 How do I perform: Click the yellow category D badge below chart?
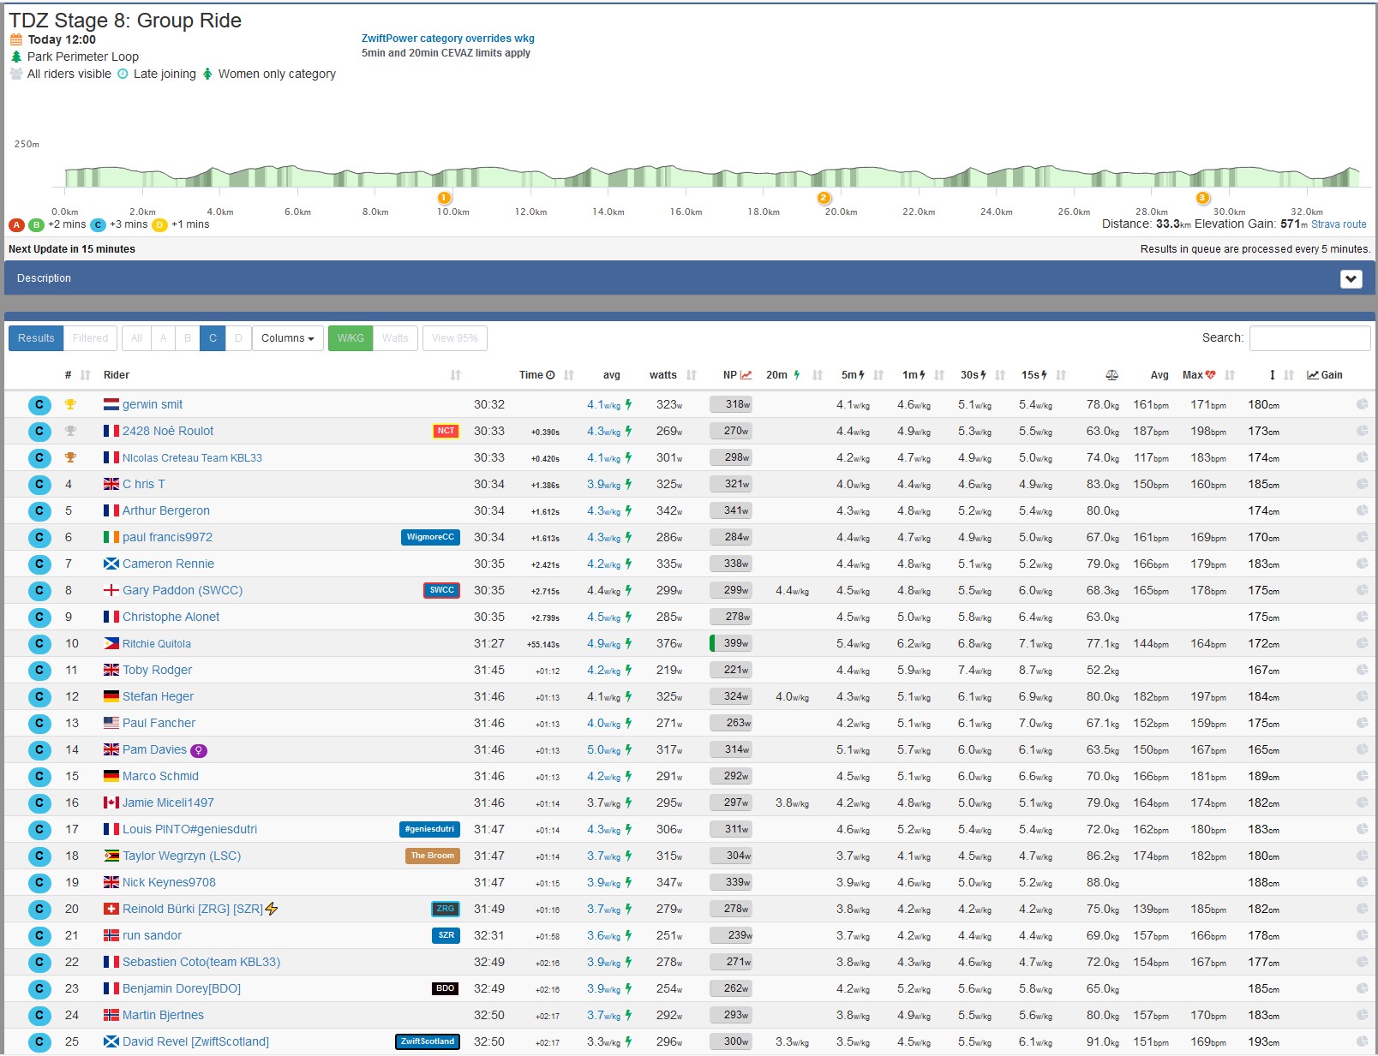click(159, 225)
